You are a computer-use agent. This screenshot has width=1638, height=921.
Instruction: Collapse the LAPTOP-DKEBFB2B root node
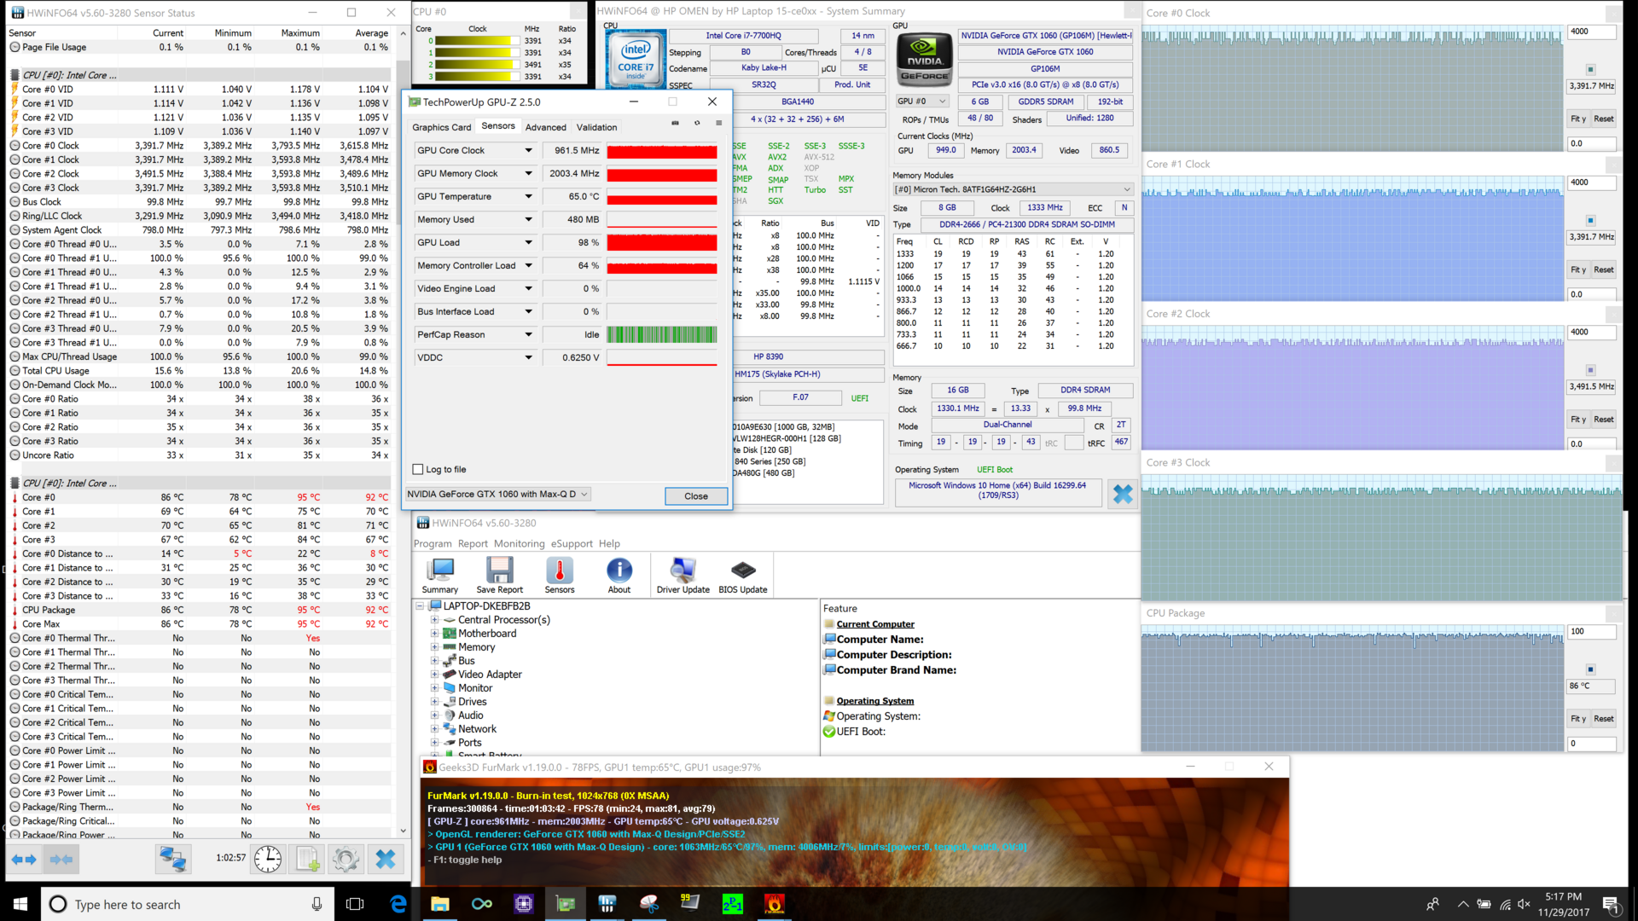(x=420, y=606)
